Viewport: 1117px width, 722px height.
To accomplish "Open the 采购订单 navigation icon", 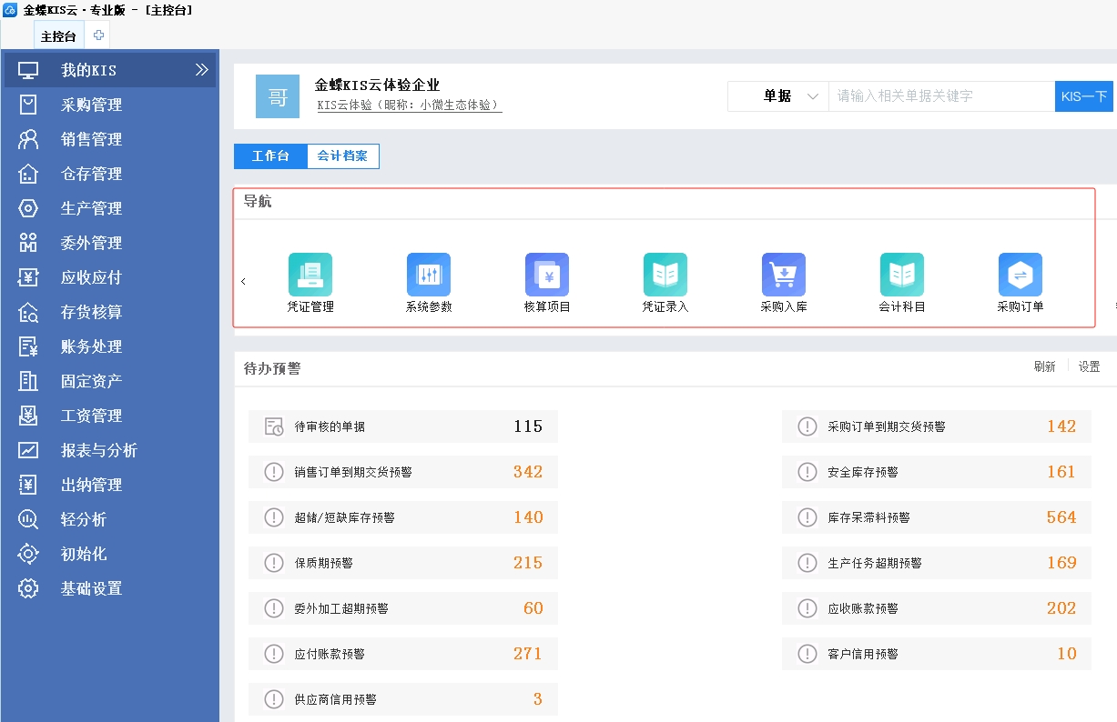I will [x=1021, y=275].
